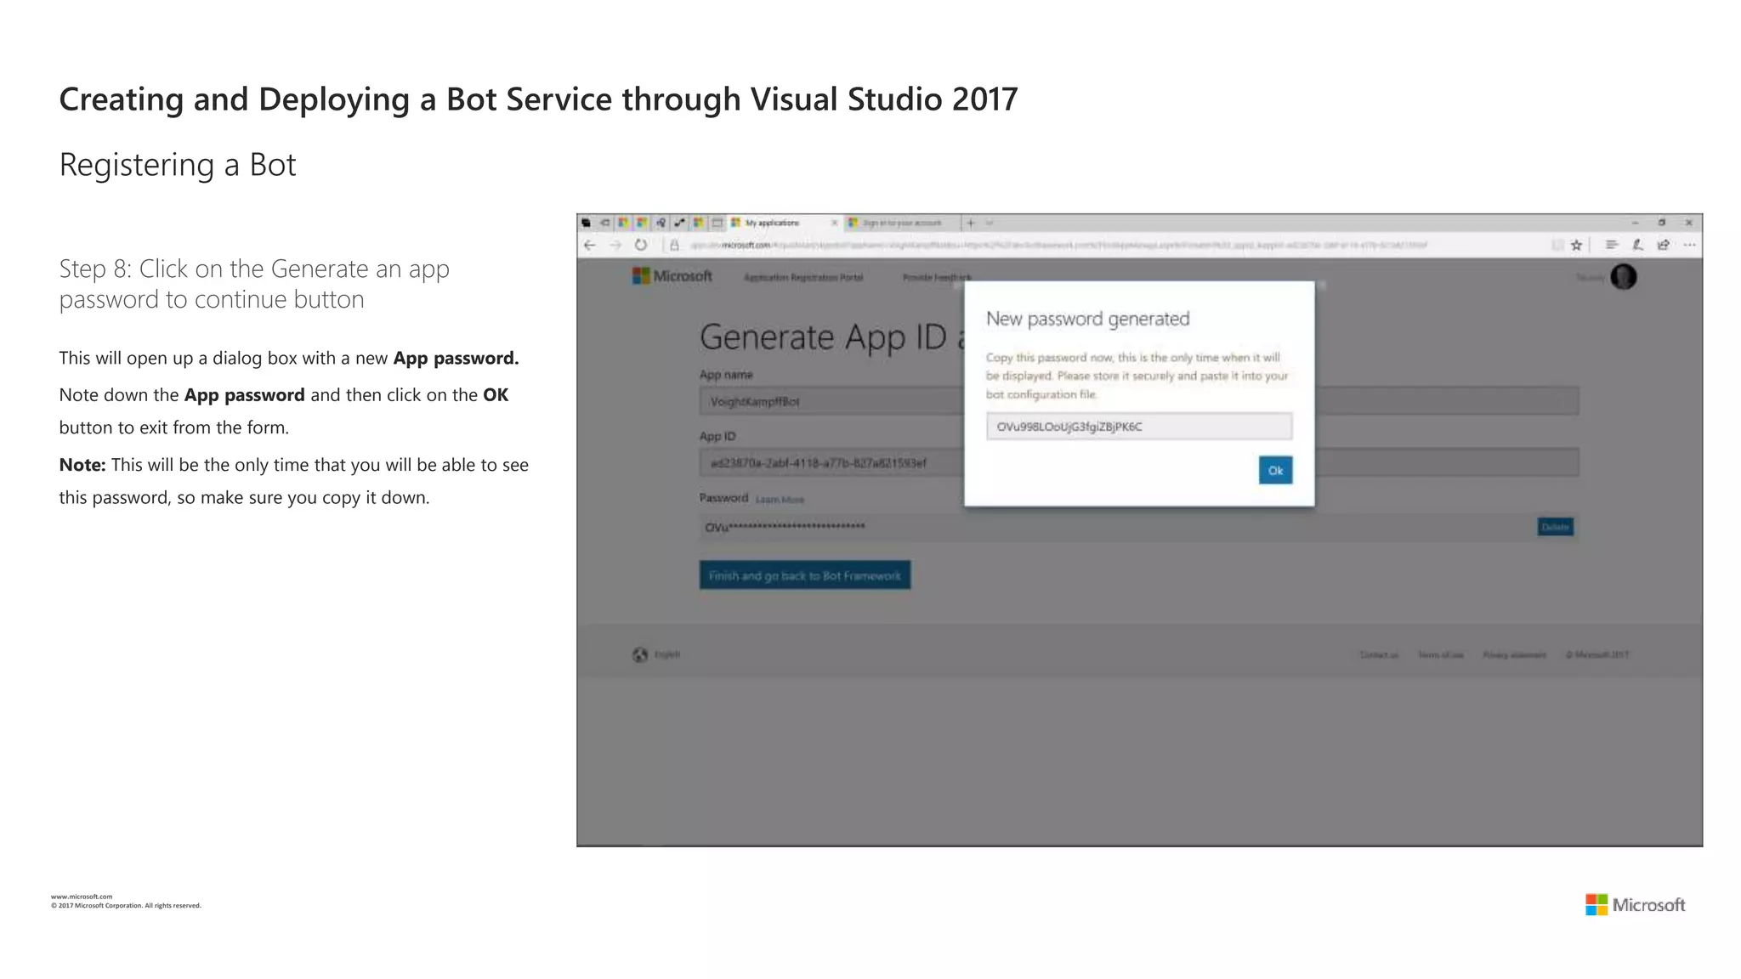
Task: Close the My applications tab
Action: tap(834, 224)
